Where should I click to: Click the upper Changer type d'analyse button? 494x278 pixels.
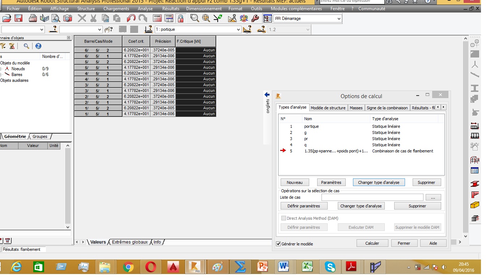(379, 182)
